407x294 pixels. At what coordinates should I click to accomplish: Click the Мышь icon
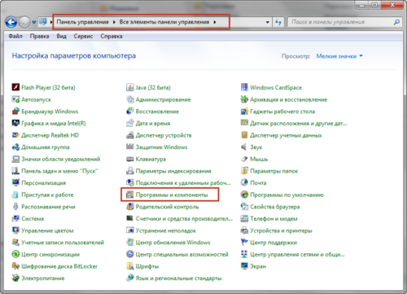pos(244,159)
